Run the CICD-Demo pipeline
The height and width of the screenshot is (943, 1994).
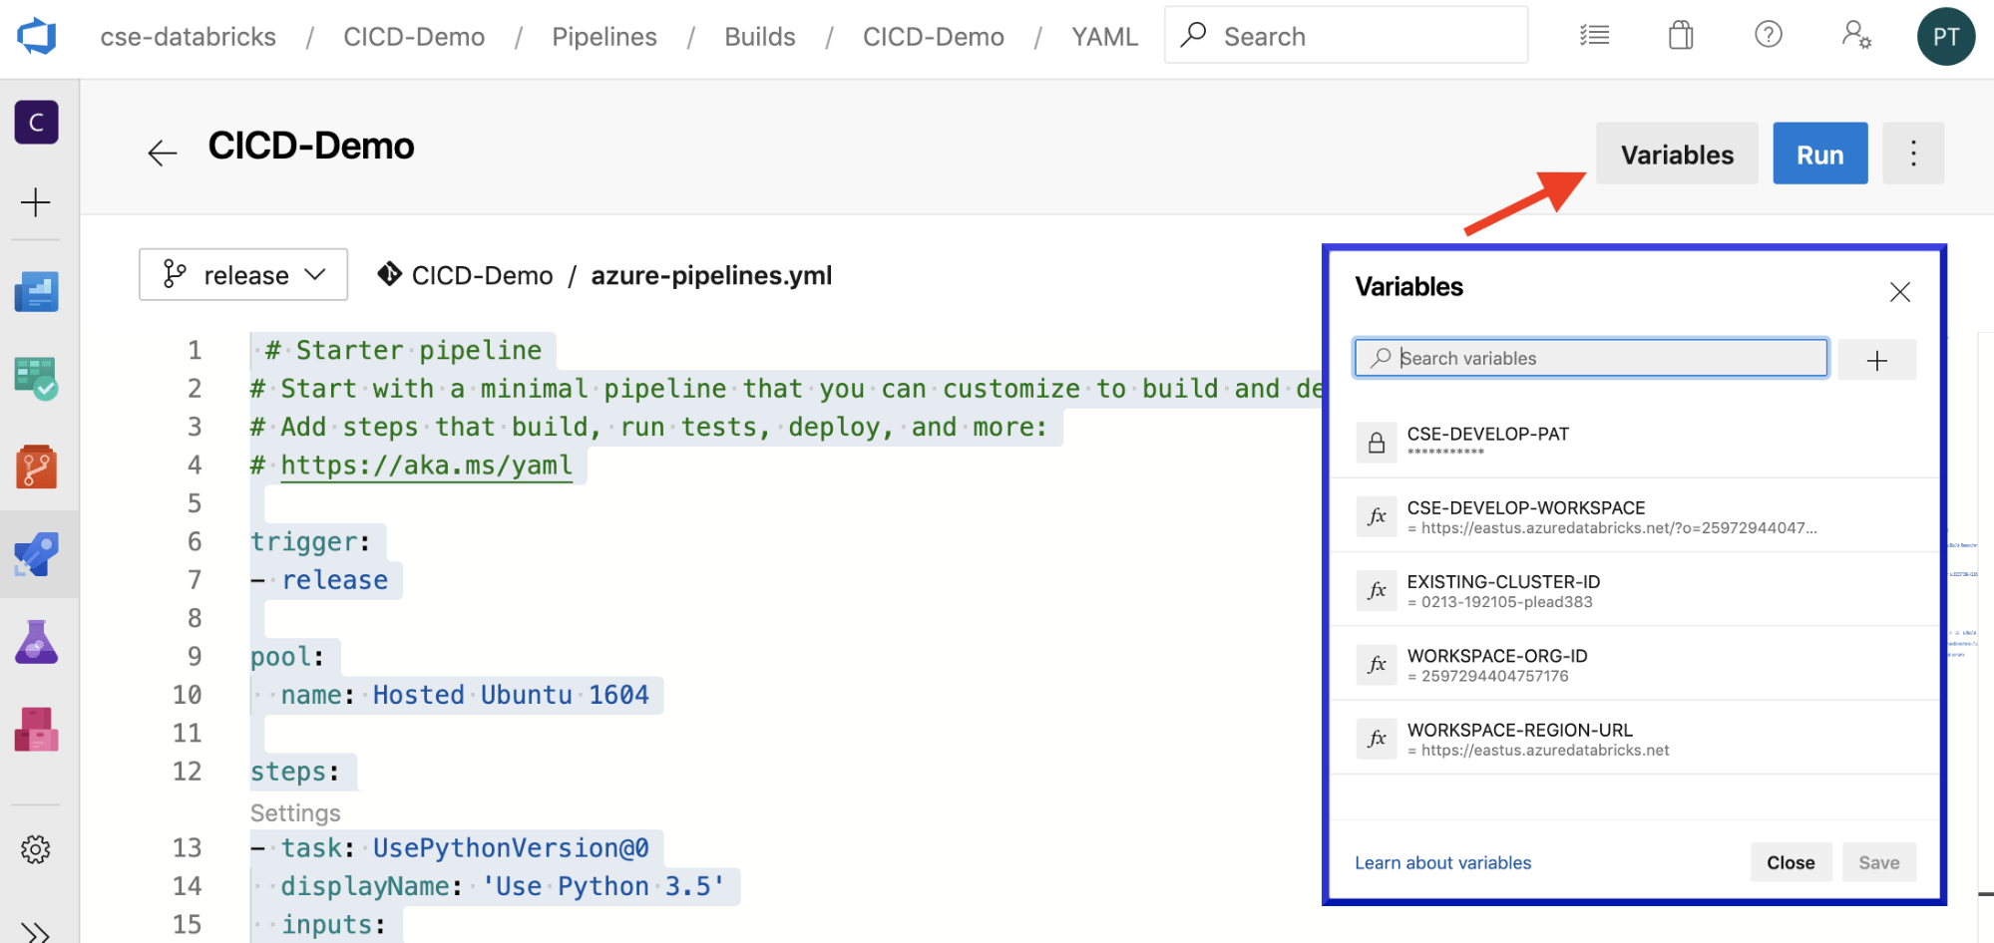(x=1819, y=154)
